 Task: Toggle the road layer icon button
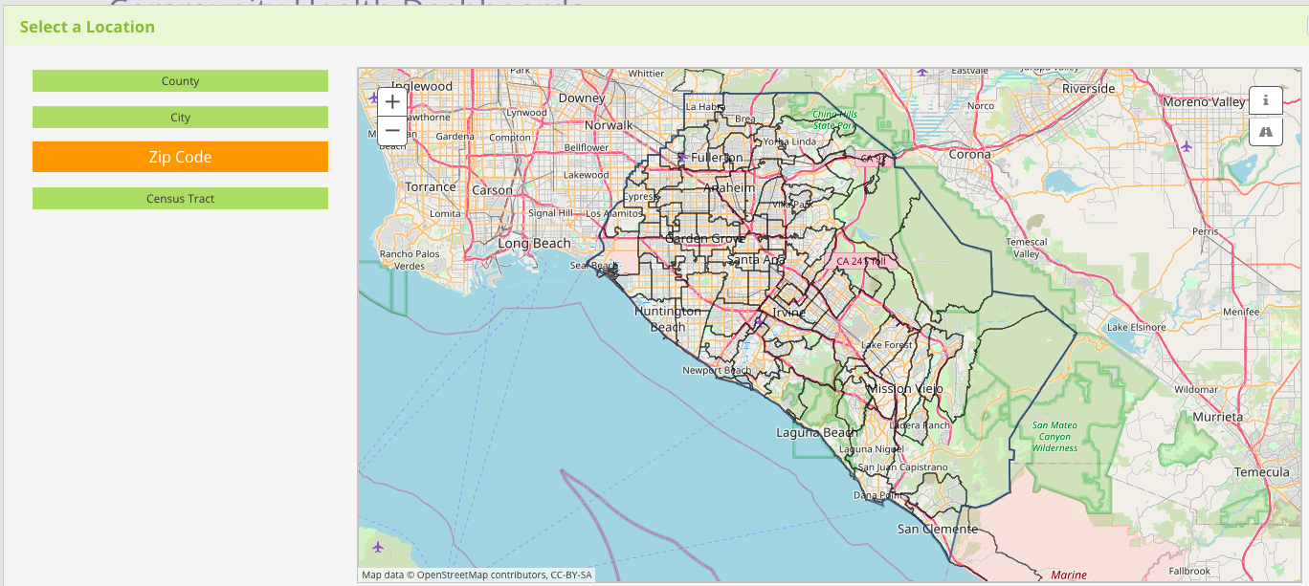[x=1266, y=131]
